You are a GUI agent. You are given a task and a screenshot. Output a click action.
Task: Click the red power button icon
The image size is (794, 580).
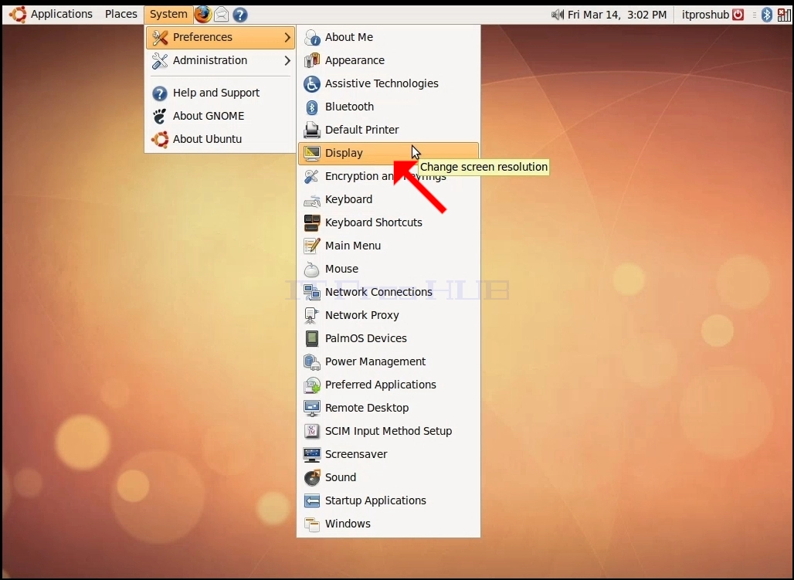(738, 15)
